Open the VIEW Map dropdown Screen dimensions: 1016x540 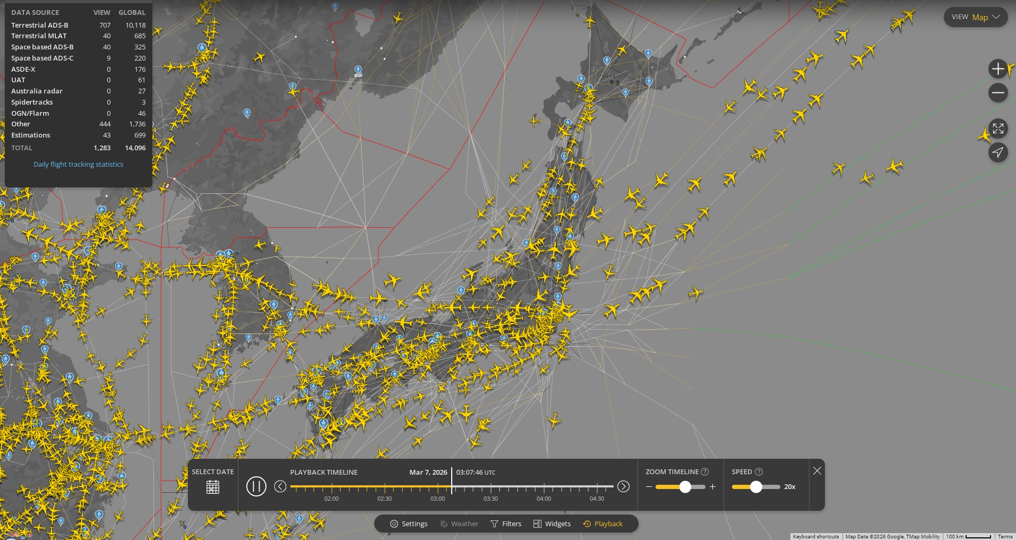(x=976, y=17)
